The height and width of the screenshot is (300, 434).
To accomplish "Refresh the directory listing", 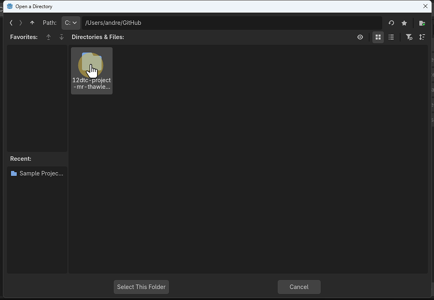I will click(x=391, y=23).
